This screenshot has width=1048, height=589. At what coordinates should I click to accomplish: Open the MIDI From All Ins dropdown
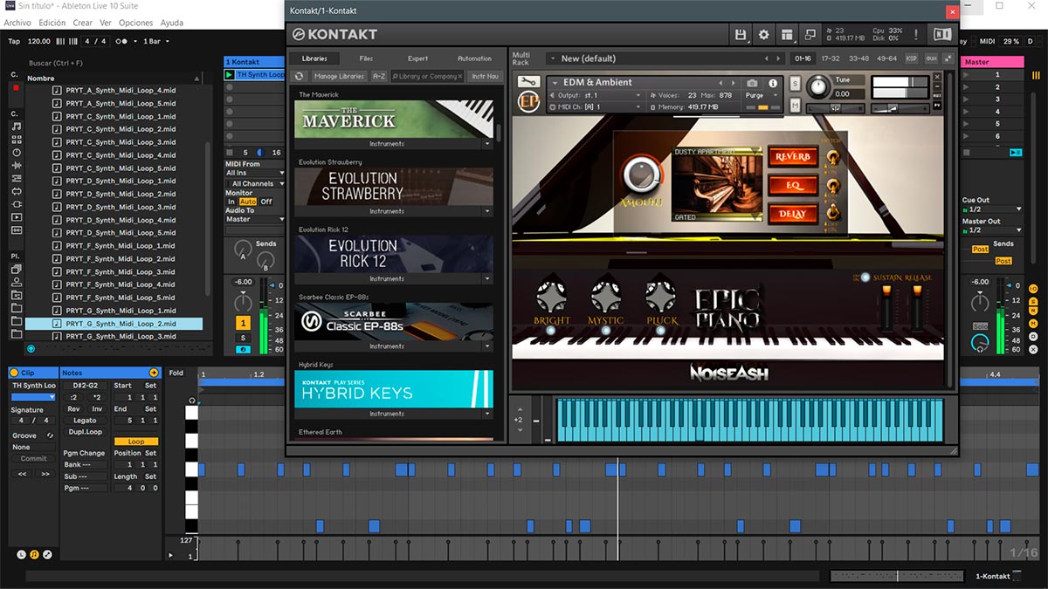coord(255,173)
